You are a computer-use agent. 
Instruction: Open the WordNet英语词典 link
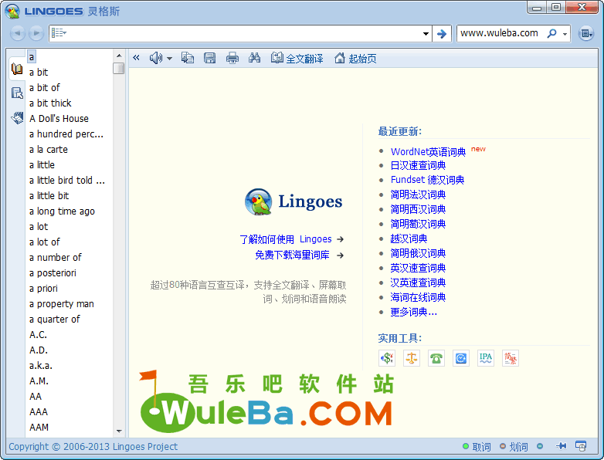[428, 152]
